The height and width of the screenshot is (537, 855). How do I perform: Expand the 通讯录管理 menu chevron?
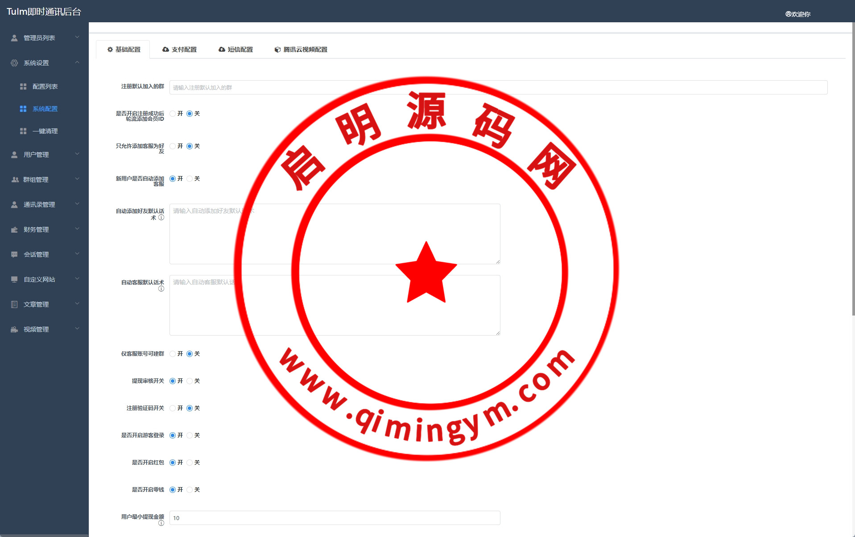click(x=77, y=204)
